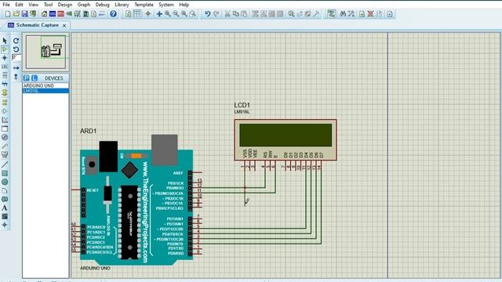Click the Rotate Clockwise icon
The image size is (502, 282).
tap(16, 41)
